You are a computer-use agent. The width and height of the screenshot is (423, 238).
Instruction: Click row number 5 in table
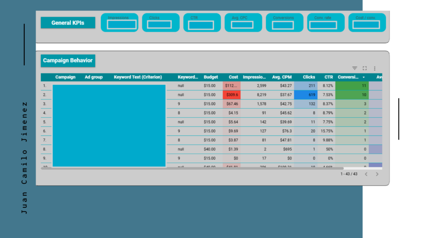[x=45, y=122]
